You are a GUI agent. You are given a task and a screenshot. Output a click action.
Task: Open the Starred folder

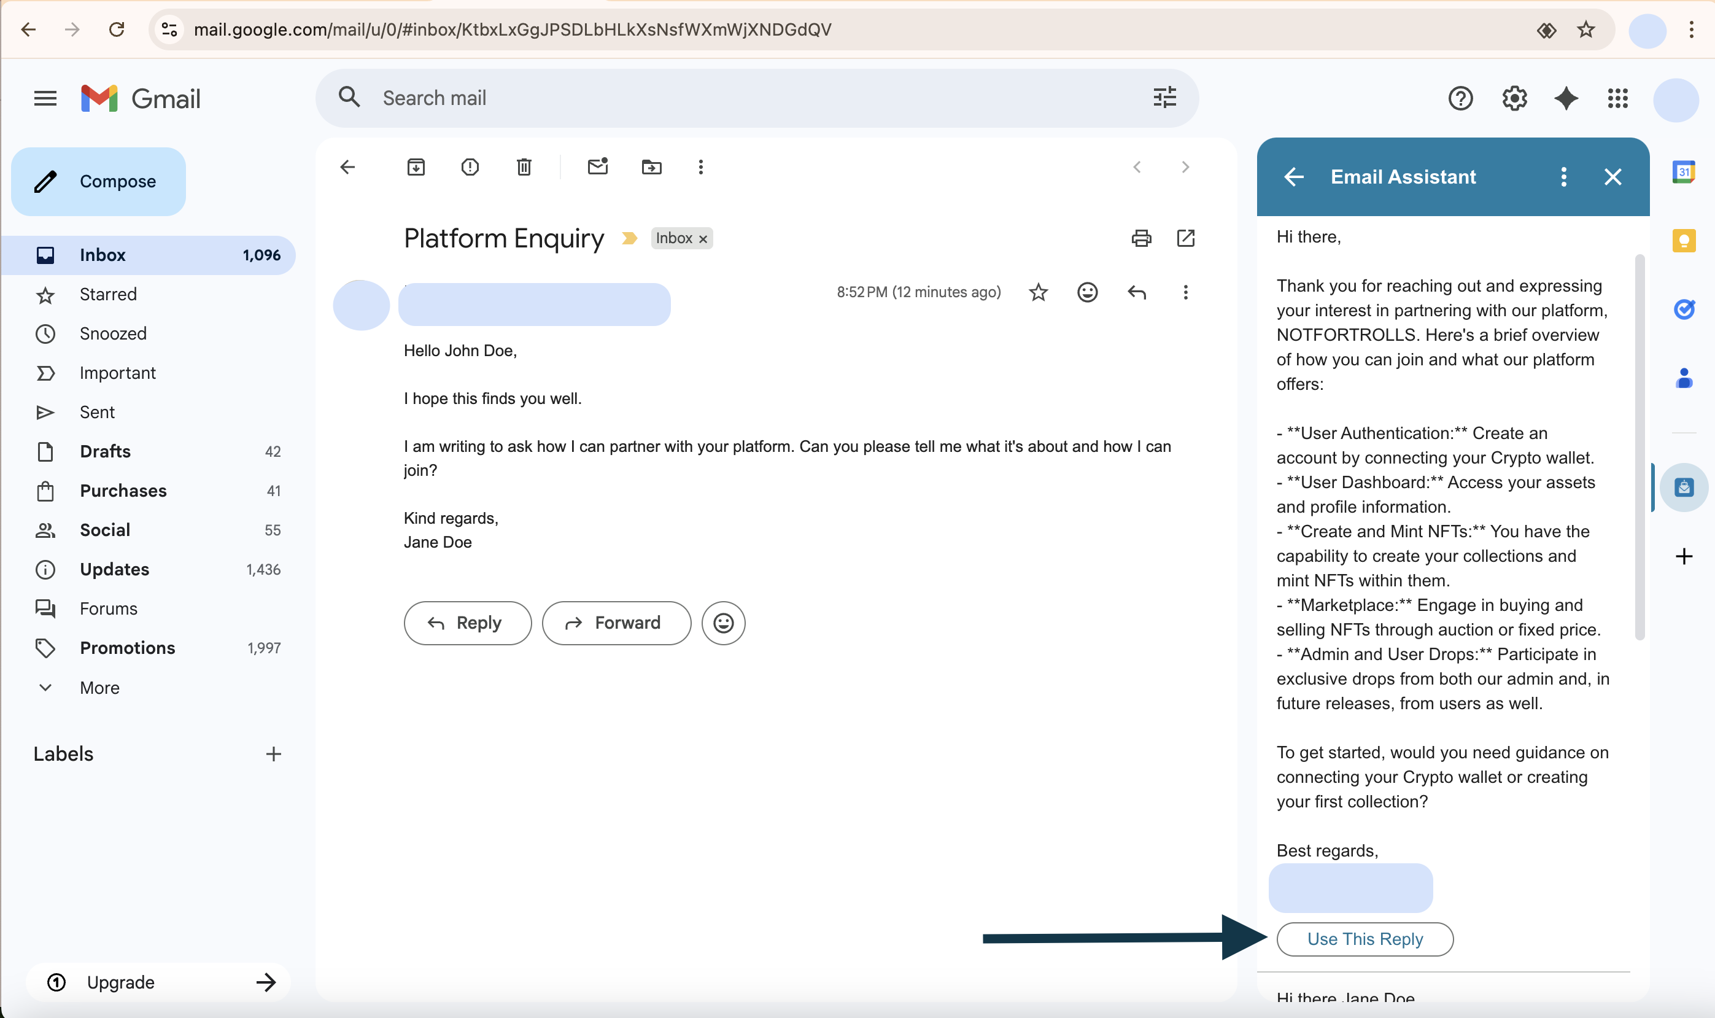coord(148,294)
